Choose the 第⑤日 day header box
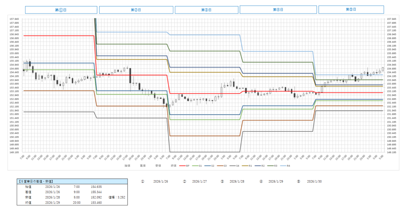 pos(351,10)
